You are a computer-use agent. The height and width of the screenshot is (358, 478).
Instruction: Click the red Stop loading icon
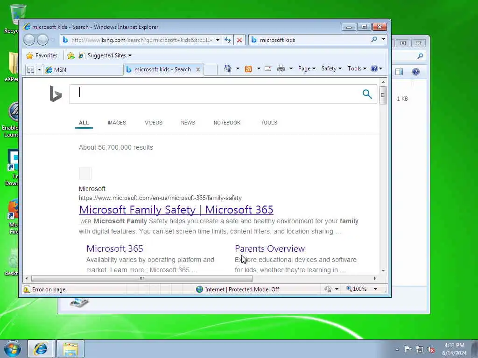pyautogui.click(x=239, y=40)
